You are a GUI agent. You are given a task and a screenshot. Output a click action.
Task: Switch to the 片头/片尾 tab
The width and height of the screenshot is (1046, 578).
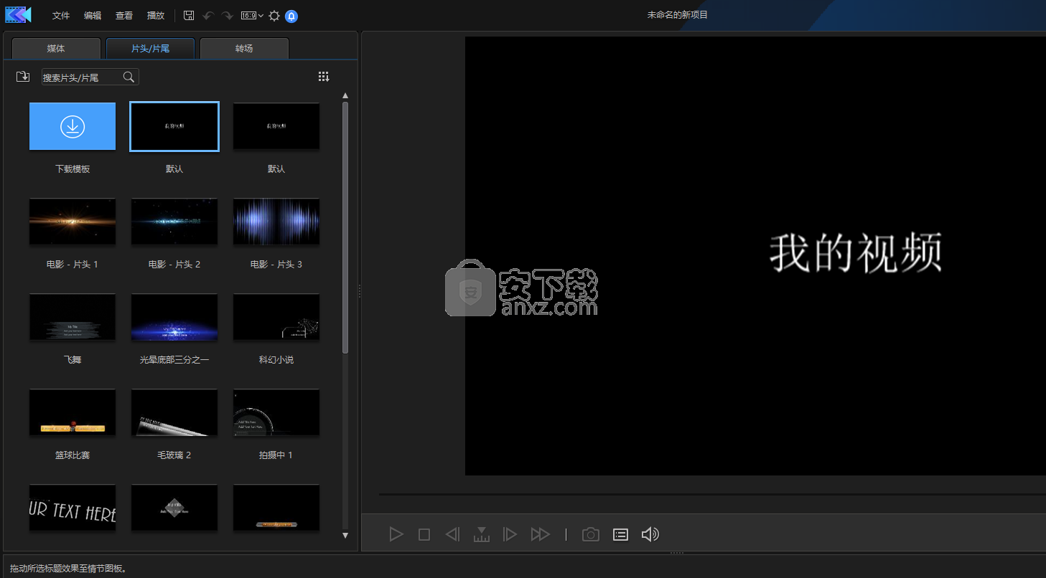click(150, 48)
